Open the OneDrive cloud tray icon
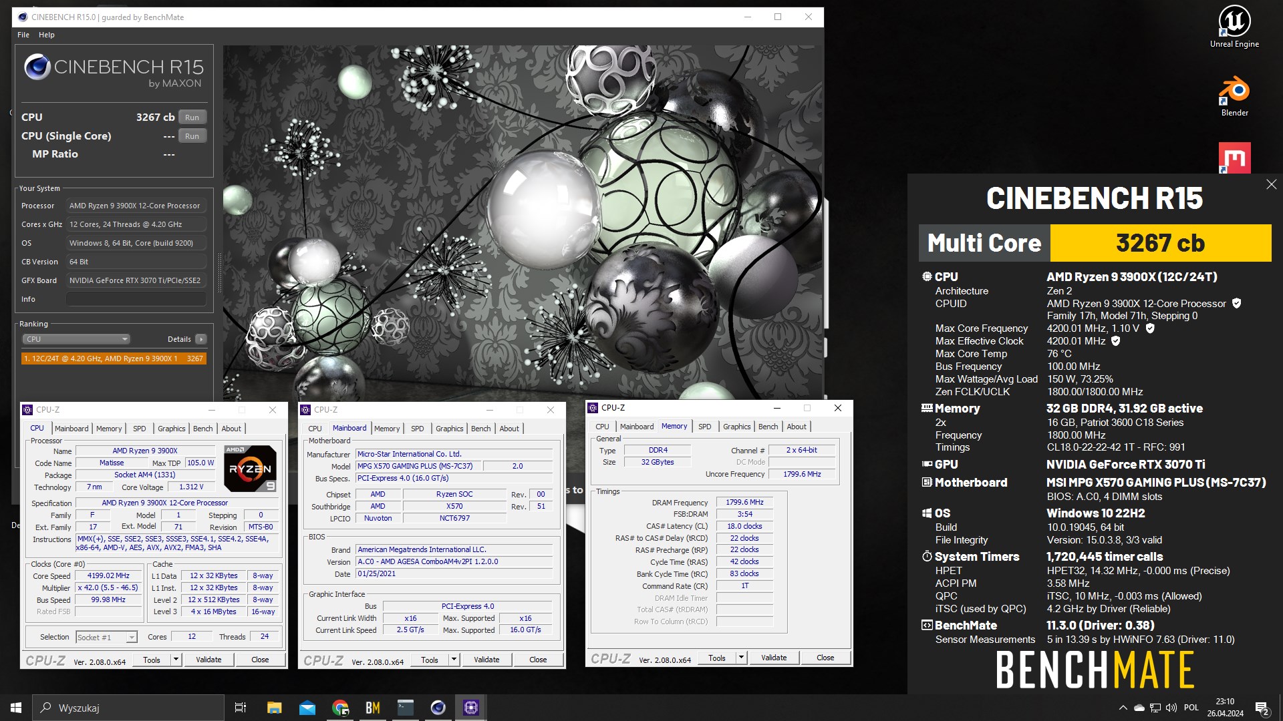Screen dimensions: 1283x721 click(1139, 708)
